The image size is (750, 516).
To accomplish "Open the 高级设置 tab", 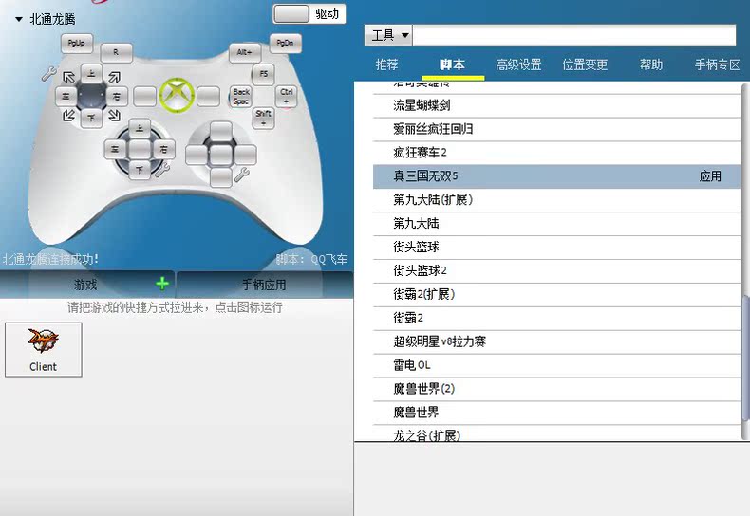I will tap(518, 64).
